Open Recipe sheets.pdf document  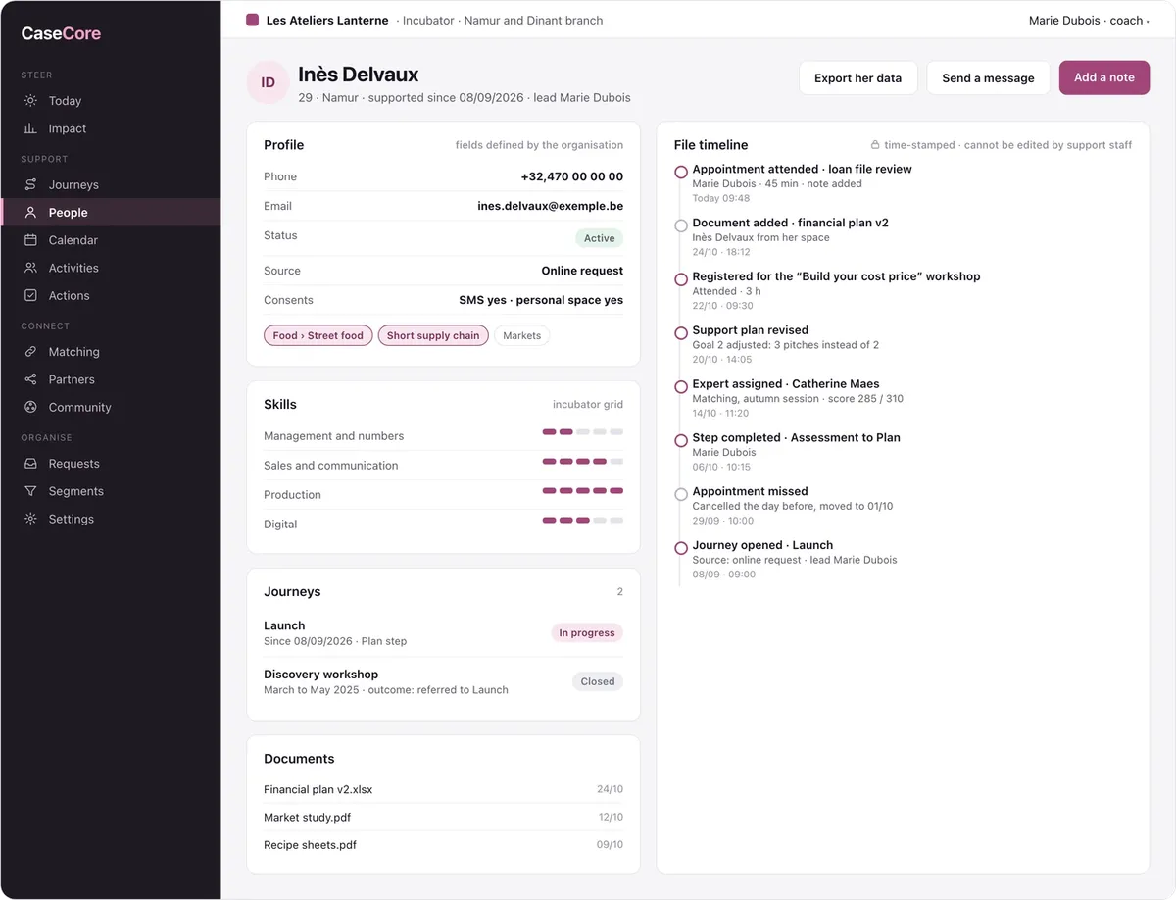[x=443, y=844]
